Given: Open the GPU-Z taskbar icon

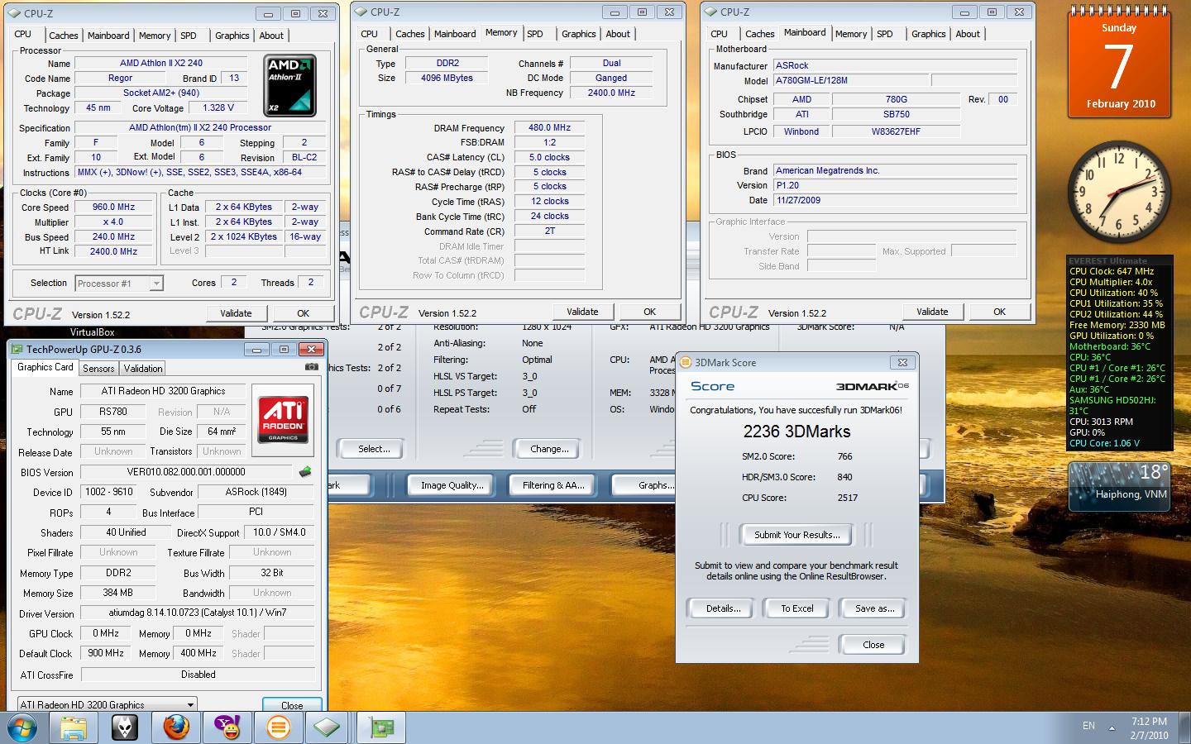Looking at the screenshot, I should coord(381,728).
